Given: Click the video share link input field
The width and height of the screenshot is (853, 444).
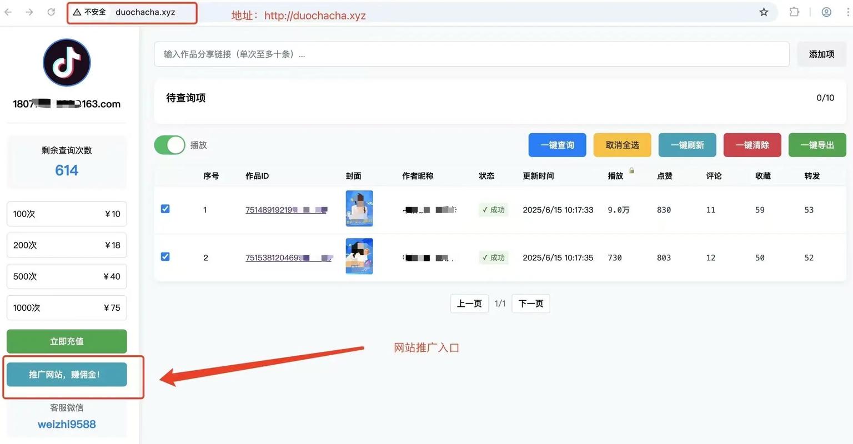Looking at the screenshot, I should pos(471,54).
